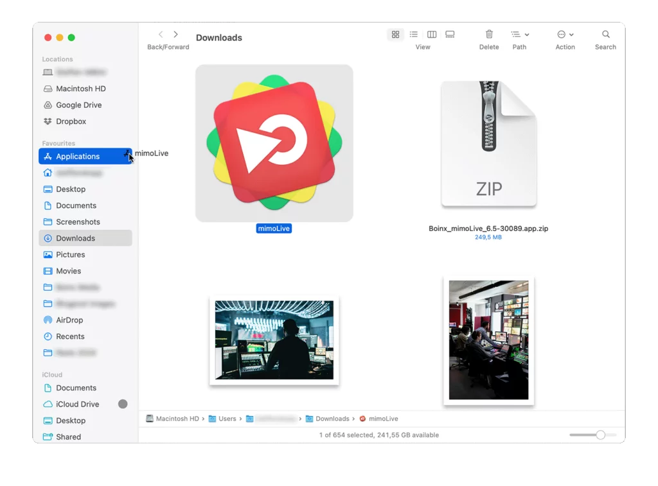
Task: Click the iCloud Drive sync status indicator
Action: [x=123, y=404]
